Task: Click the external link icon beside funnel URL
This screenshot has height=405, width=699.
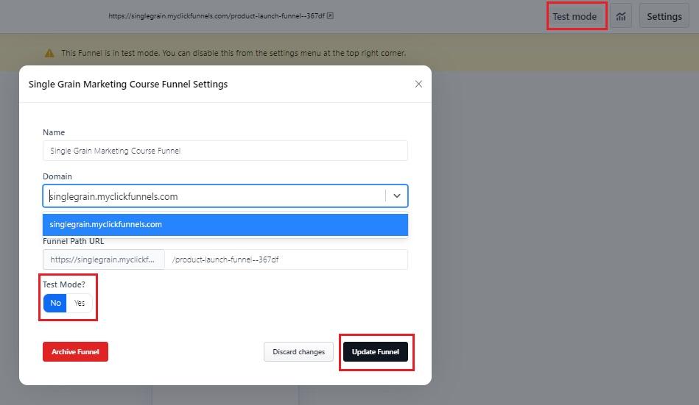Action: 330,15
